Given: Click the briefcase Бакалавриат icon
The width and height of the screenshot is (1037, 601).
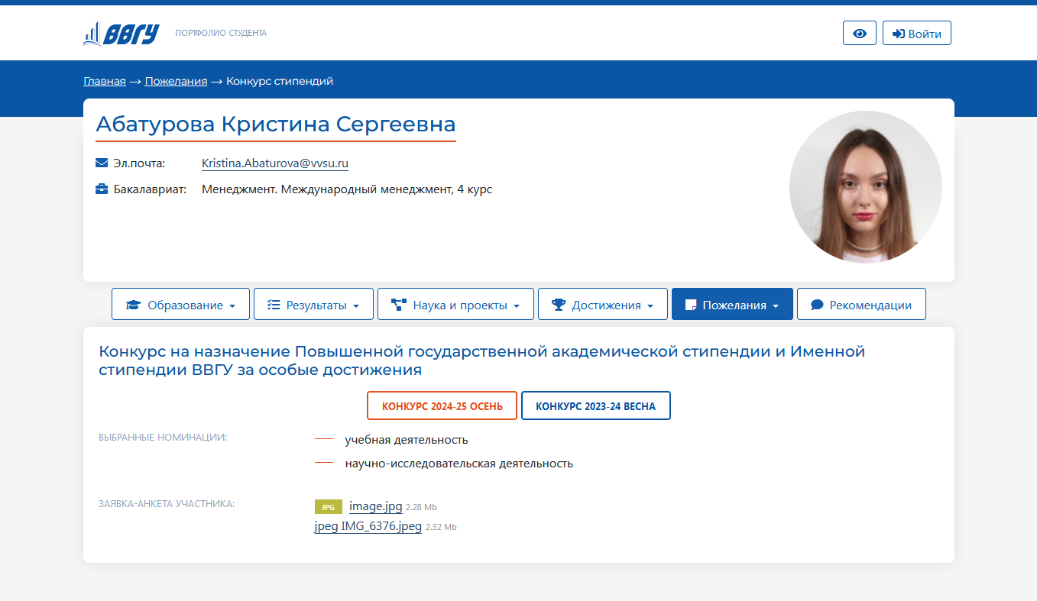Looking at the screenshot, I should coord(102,189).
